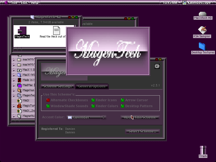Expand the MagicTur disclosure triangle
The height and width of the screenshot is (162, 216).
[14, 106]
